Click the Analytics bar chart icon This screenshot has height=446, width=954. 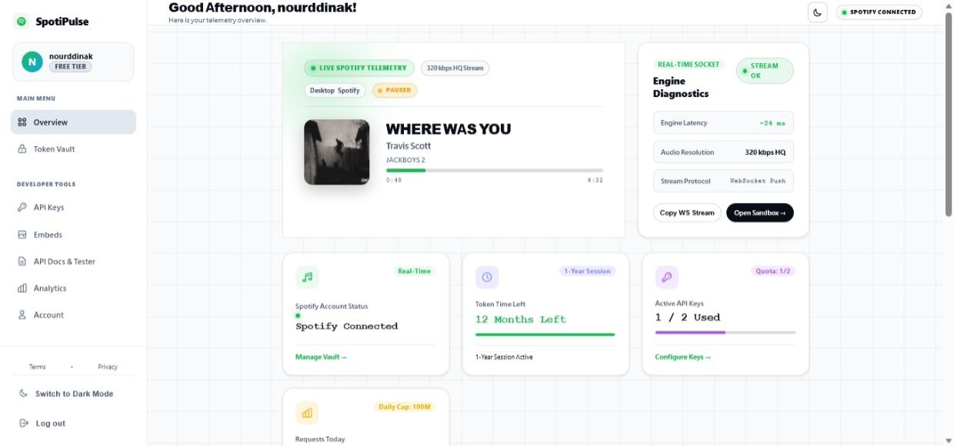click(x=22, y=288)
